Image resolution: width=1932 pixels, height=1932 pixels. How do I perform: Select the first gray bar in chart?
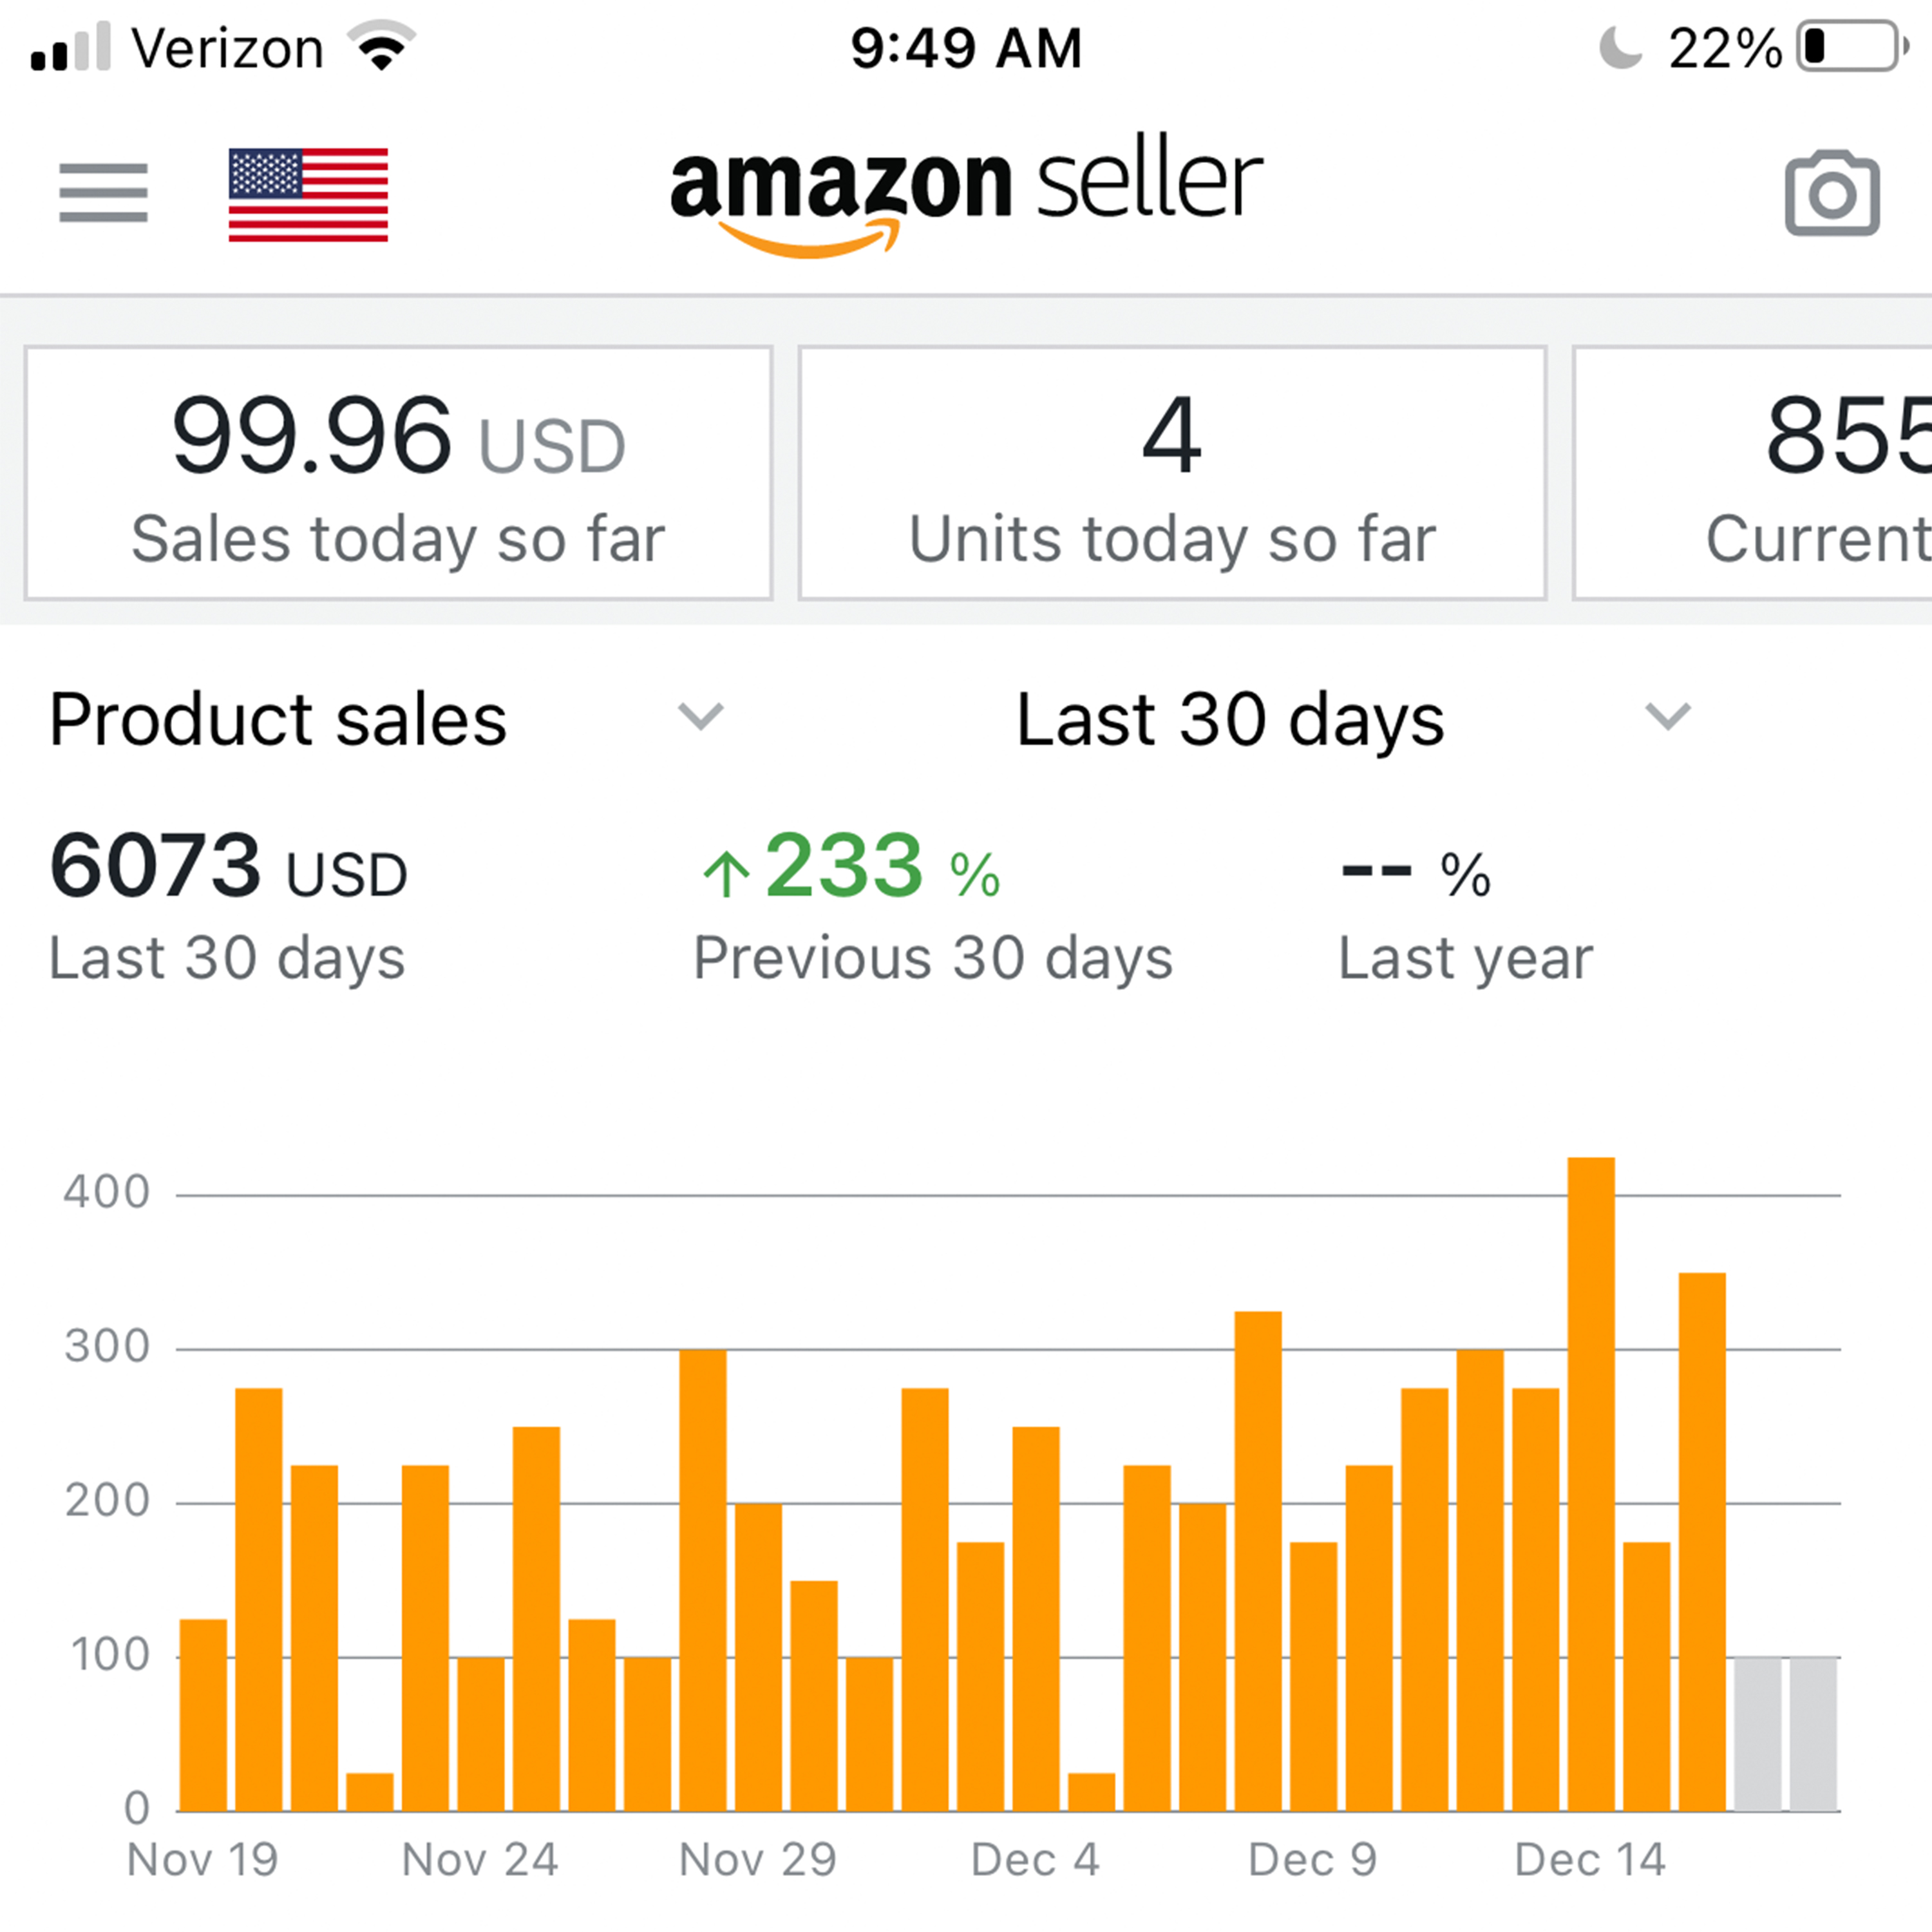tap(1757, 1734)
